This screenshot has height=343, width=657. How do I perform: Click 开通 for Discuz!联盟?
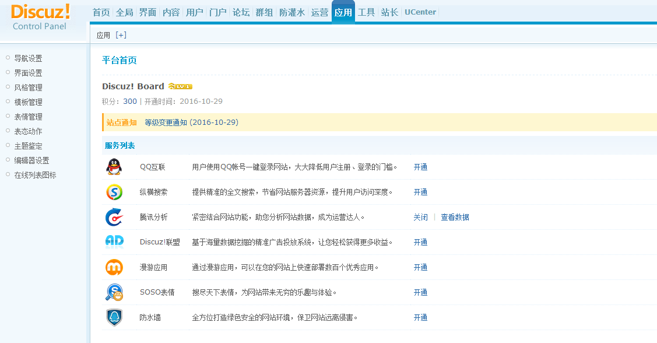click(x=420, y=242)
